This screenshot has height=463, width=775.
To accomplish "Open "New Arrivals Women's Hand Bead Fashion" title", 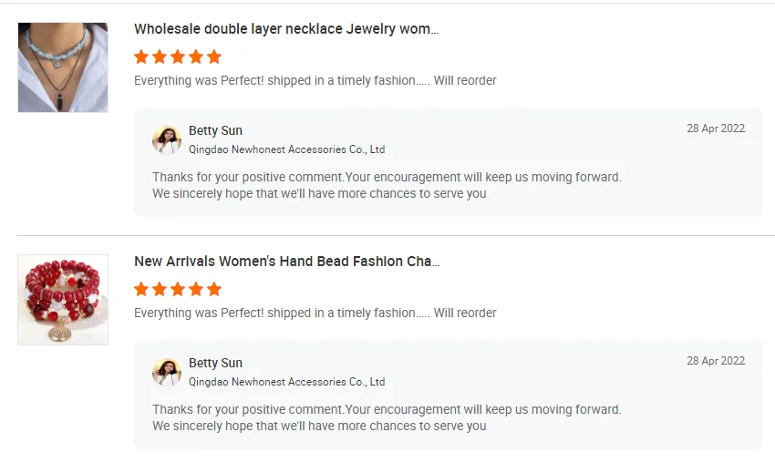I will tap(286, 262).
